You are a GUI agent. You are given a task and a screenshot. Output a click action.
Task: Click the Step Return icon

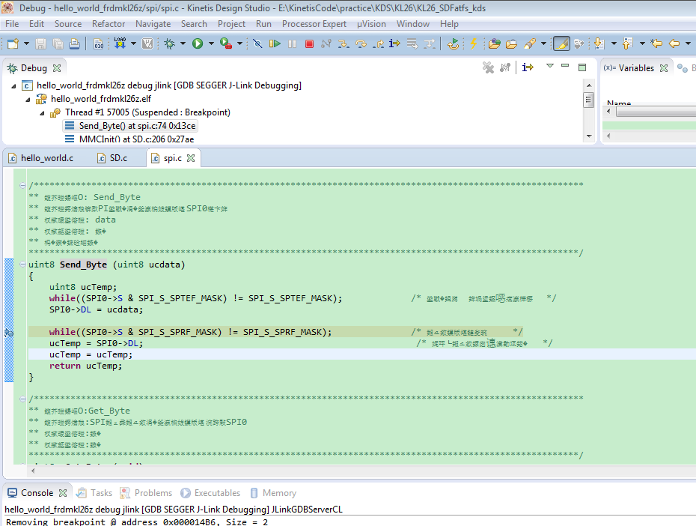[378, 43]
